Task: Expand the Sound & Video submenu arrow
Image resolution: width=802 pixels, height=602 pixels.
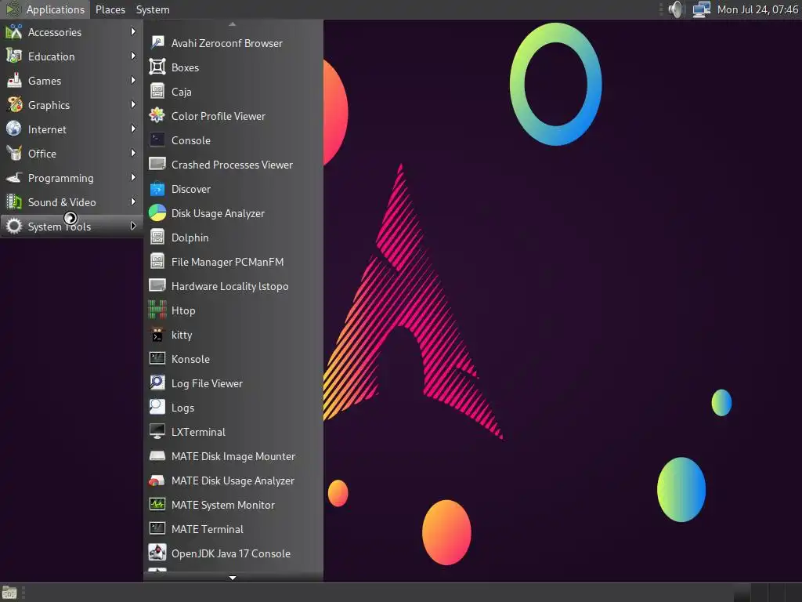Action: (x=133, y=201)
